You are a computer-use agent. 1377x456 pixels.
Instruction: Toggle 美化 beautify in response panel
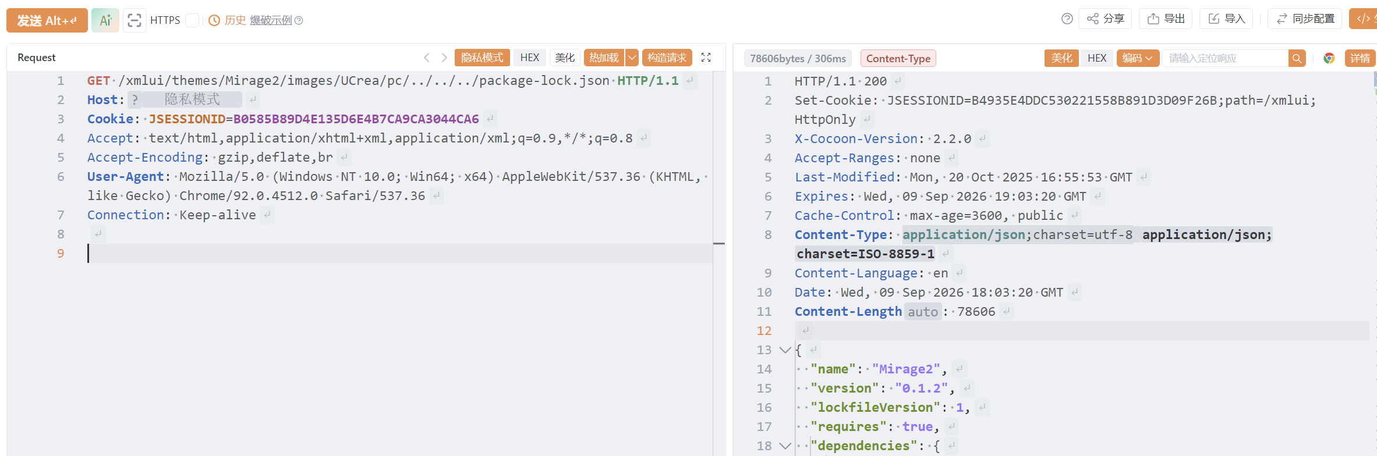pyautogui.click(x=1062, y=58)
